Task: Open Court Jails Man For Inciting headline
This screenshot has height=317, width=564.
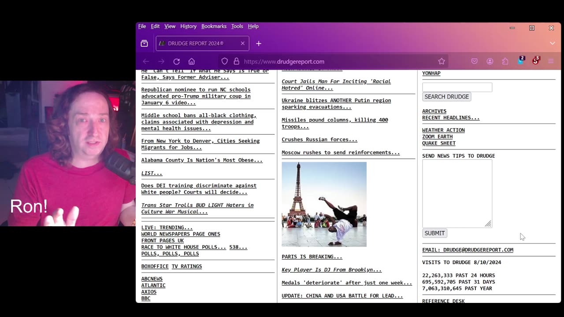Action: pyautogui.click(x=336, y=85)
